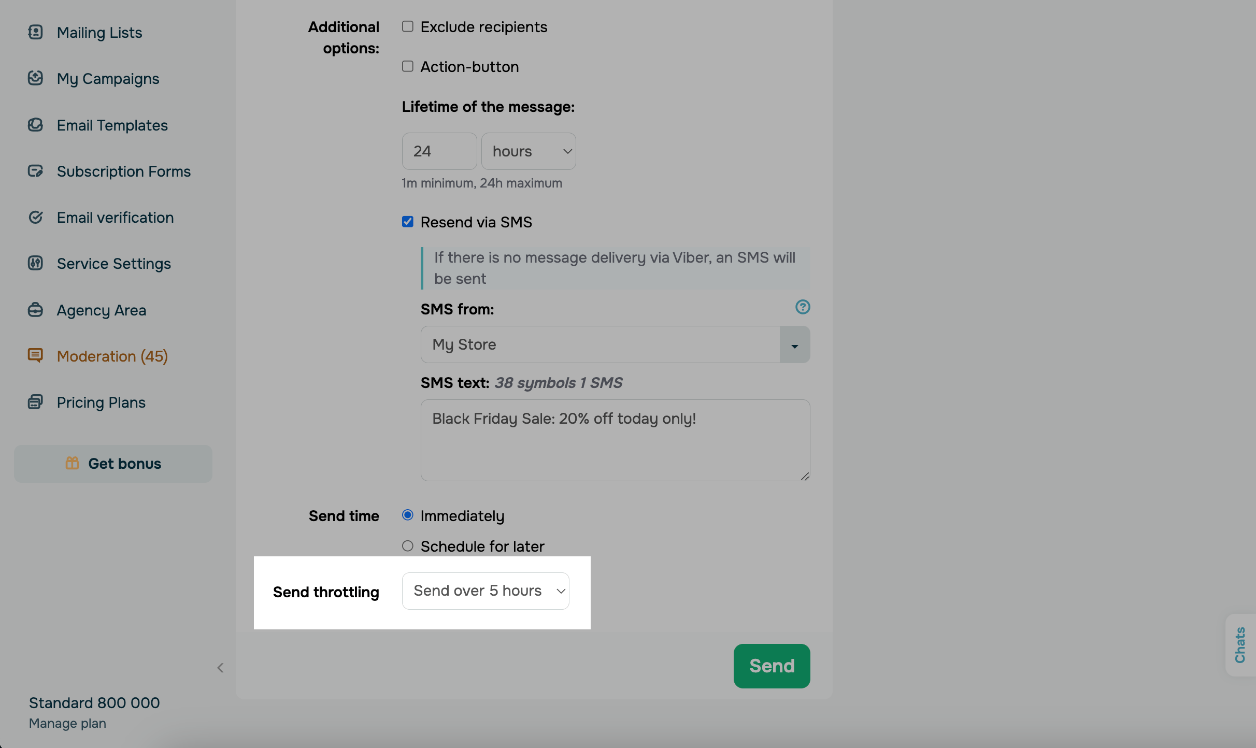Open the Send throttling dropdown

[486, 591]
